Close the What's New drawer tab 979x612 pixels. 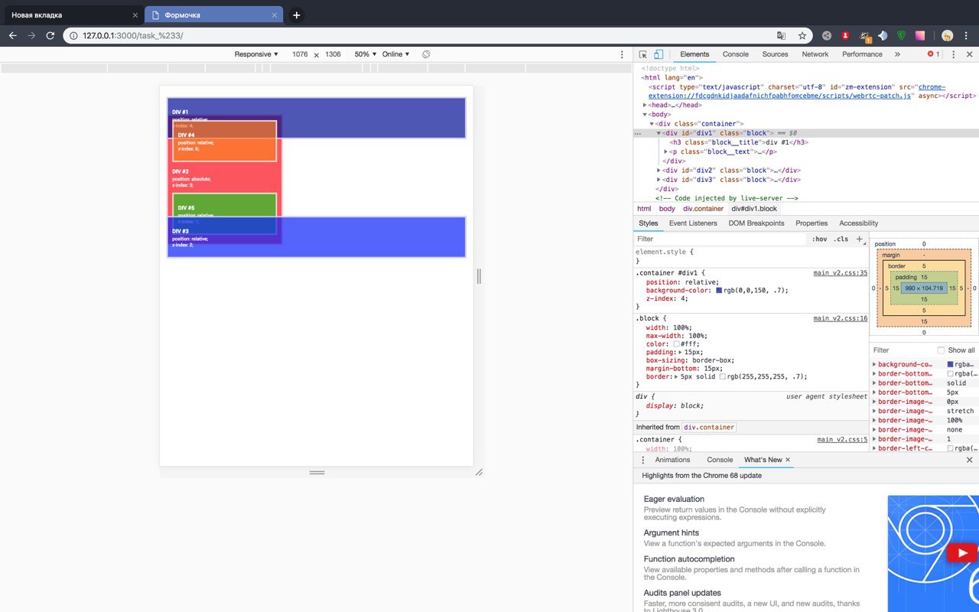click(788, 460)
